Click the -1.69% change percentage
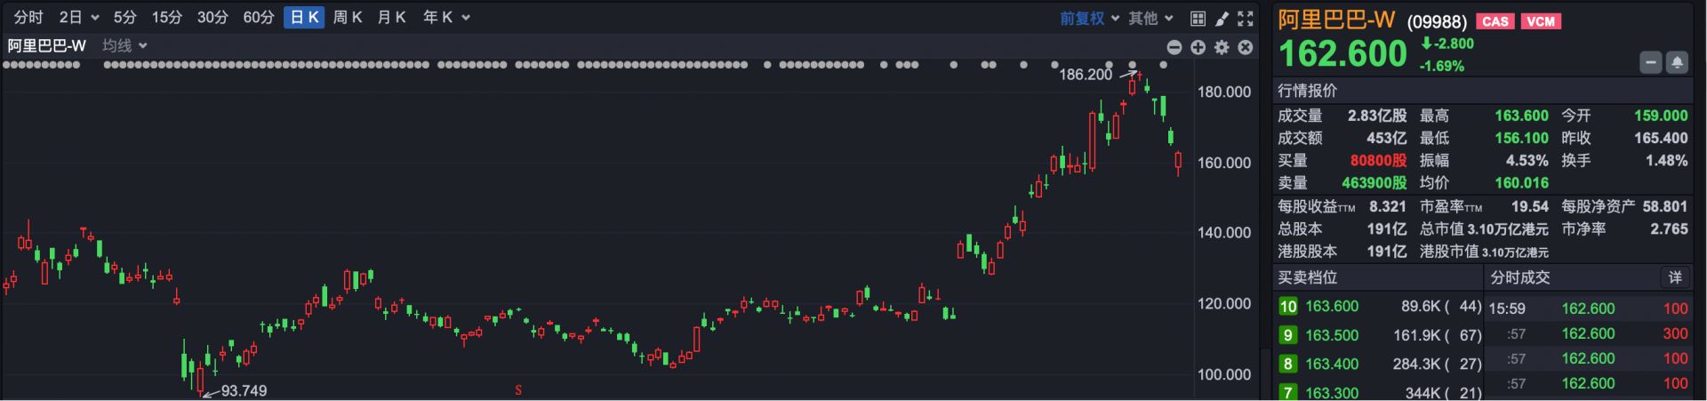Screen dimensions: 1707x401 click(x=1441, y=66)
